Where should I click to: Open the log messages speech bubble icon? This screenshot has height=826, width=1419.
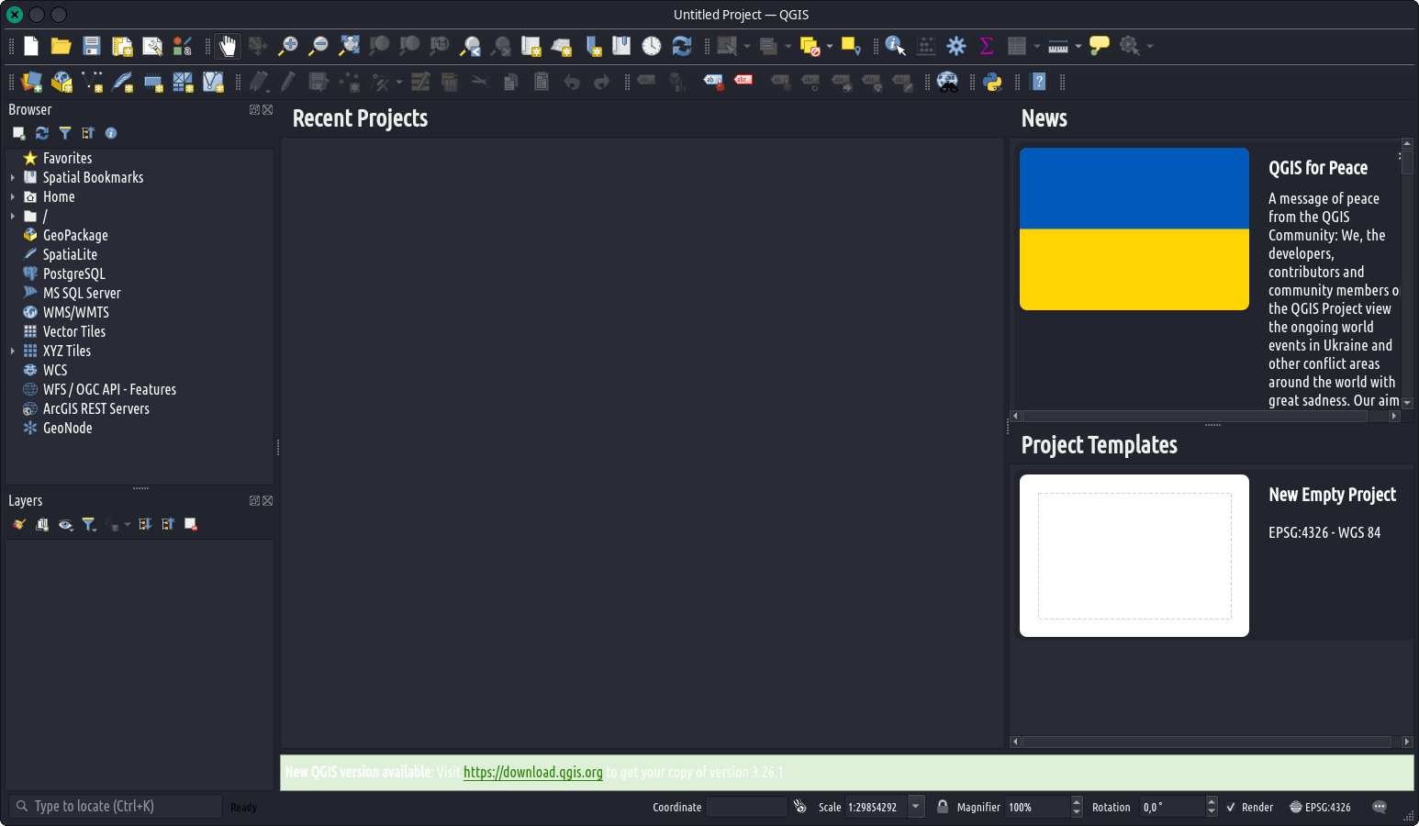[x=1380, y=807]
